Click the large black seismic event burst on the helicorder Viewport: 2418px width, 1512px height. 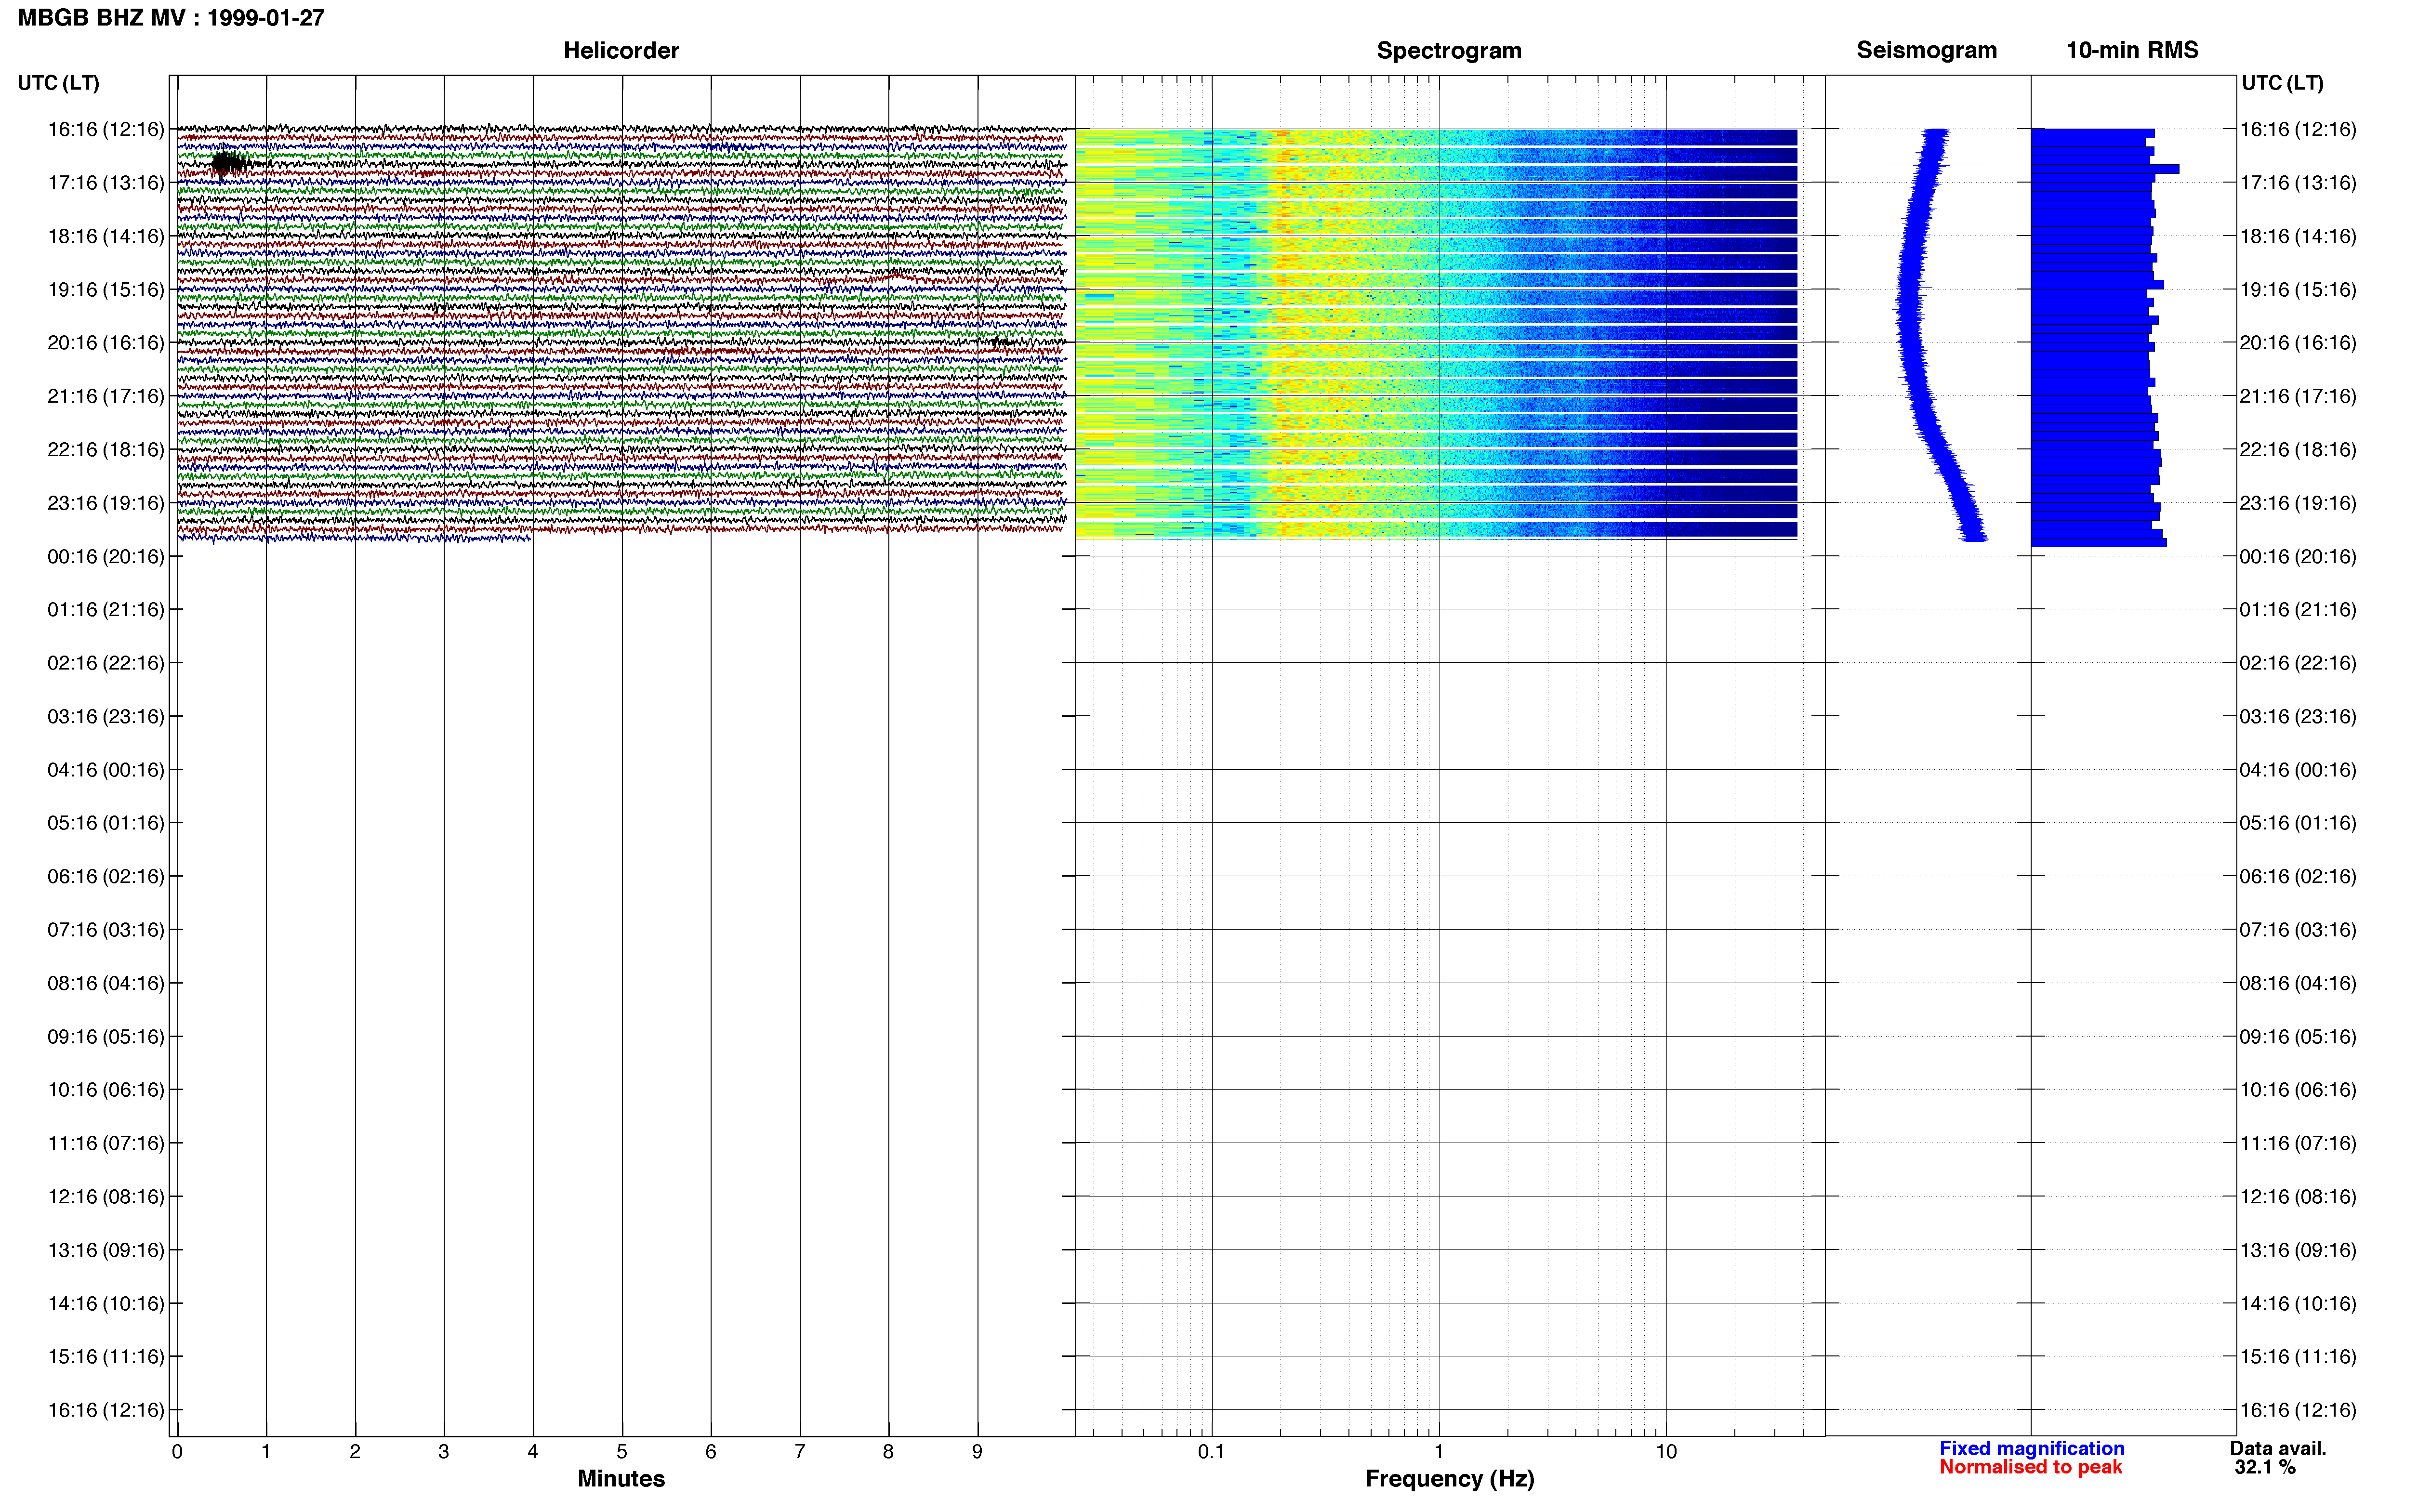point(231,163)
